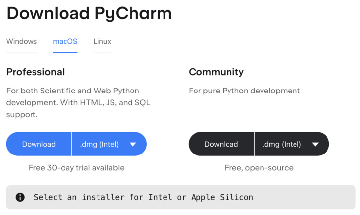360x215 pixels.
Task: Click the white triangle arrow on the black Community button
Action: (x=315, y=144)
